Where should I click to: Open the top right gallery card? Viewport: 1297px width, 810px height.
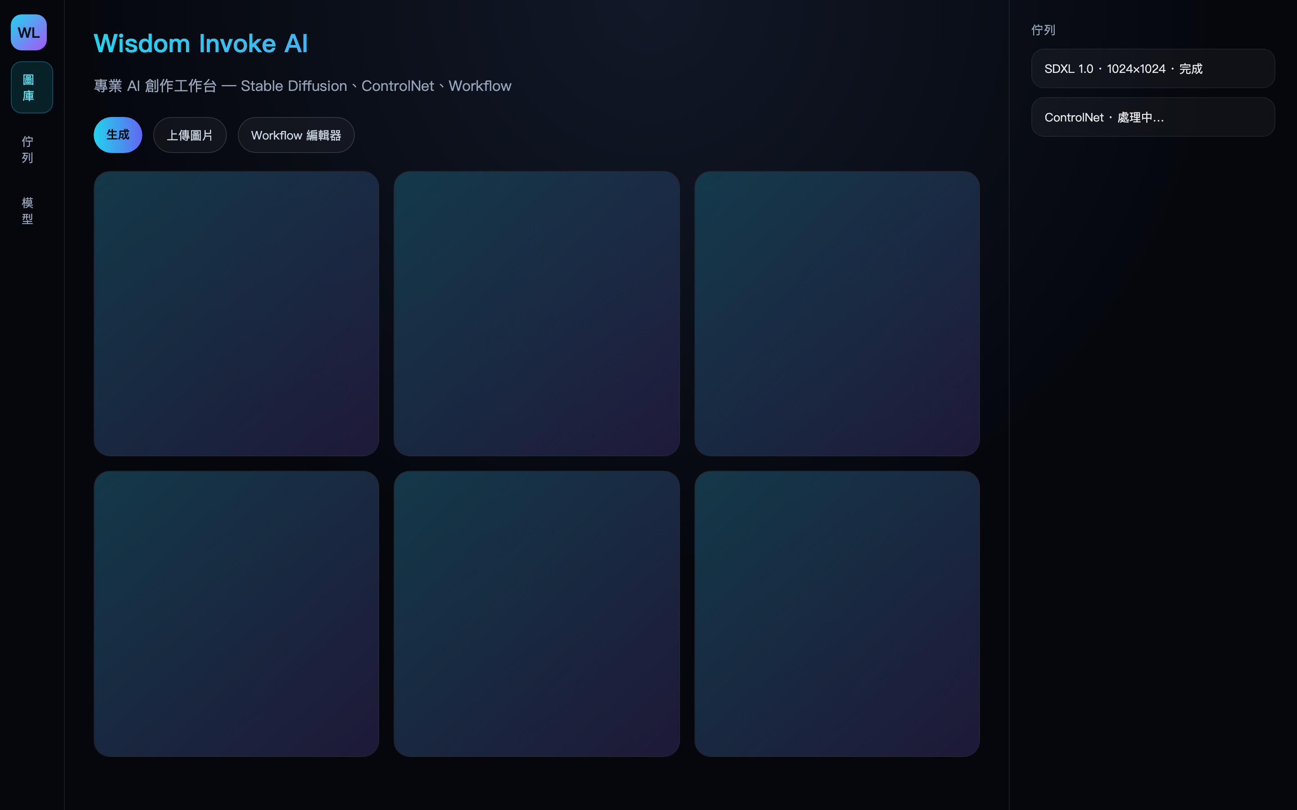point(837,313)
